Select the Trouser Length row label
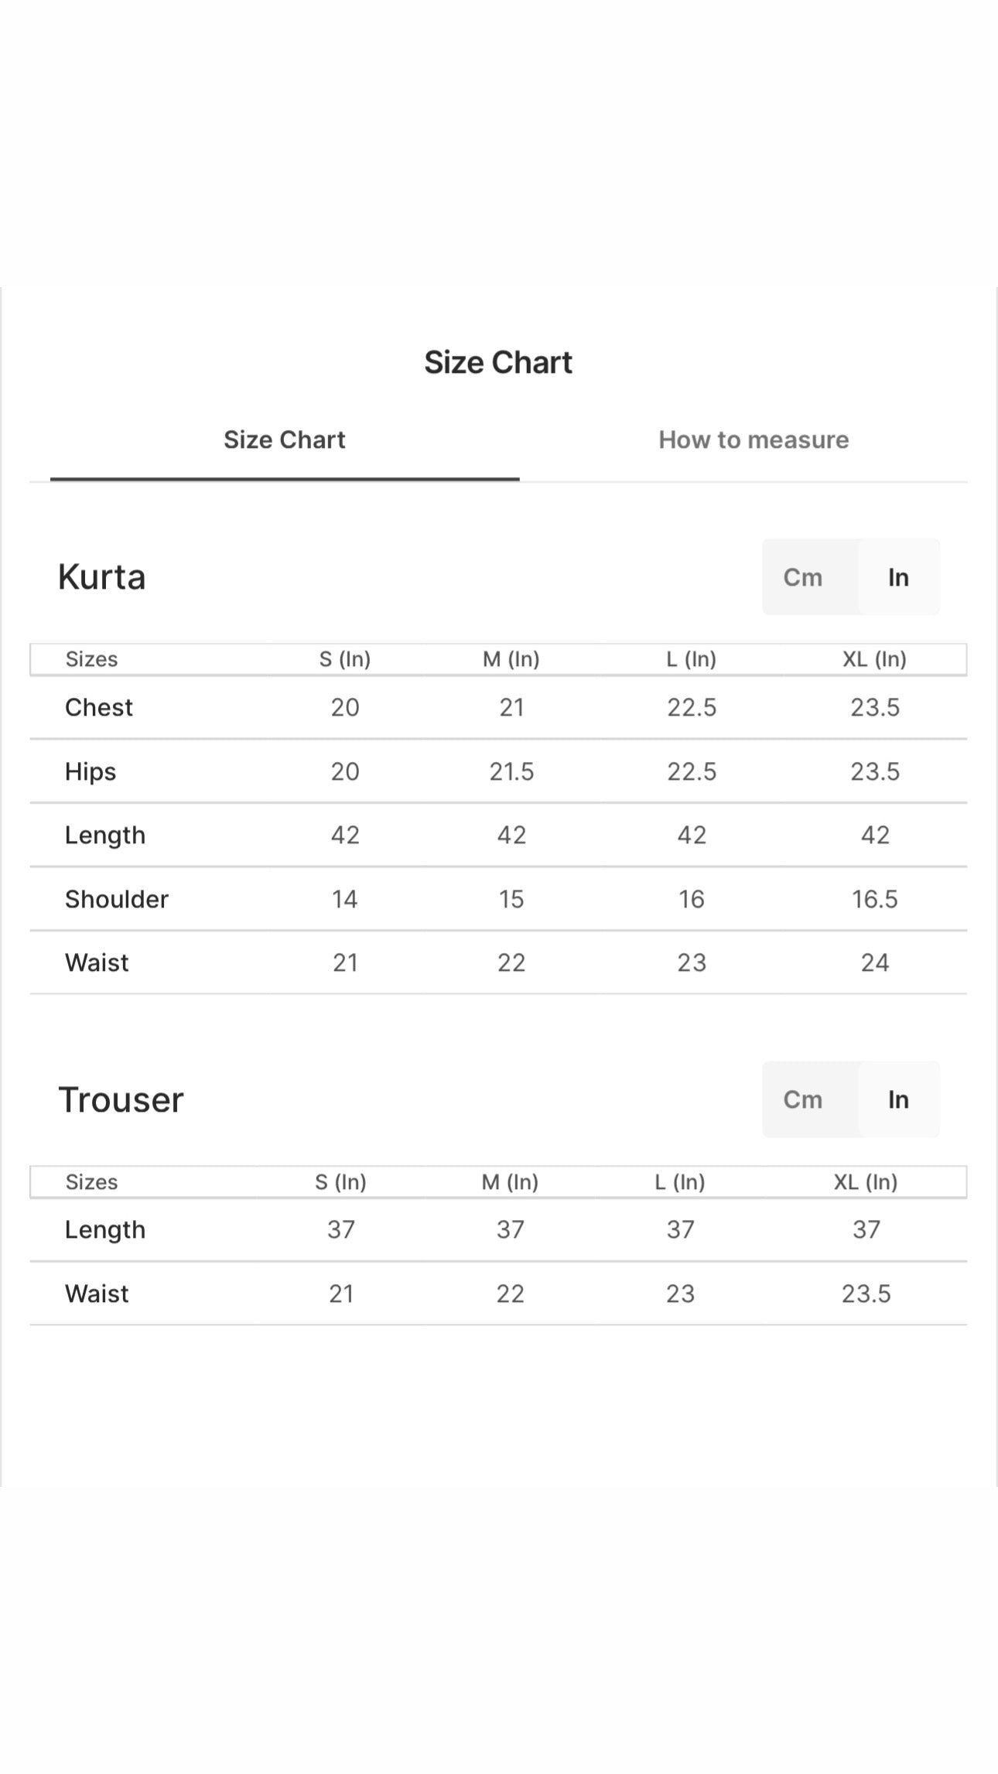Screen dimensions: 998x1774 coord(105,1230)
